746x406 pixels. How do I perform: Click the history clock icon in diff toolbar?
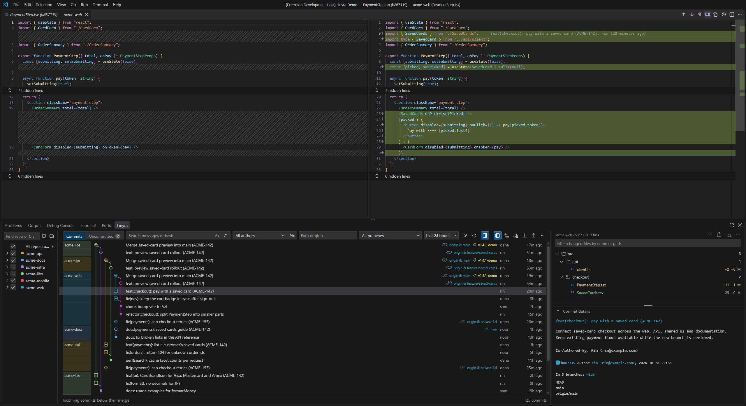[724, 15]
